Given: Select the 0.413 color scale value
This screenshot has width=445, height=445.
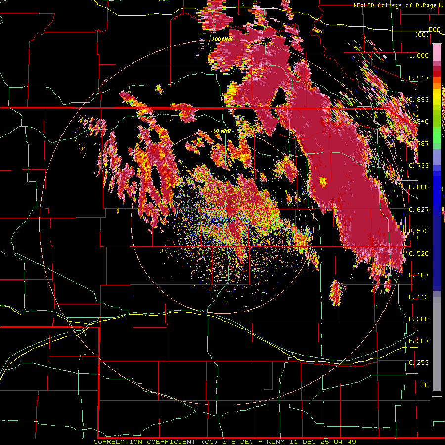Looking at the screenshot, I should (419, 297).
